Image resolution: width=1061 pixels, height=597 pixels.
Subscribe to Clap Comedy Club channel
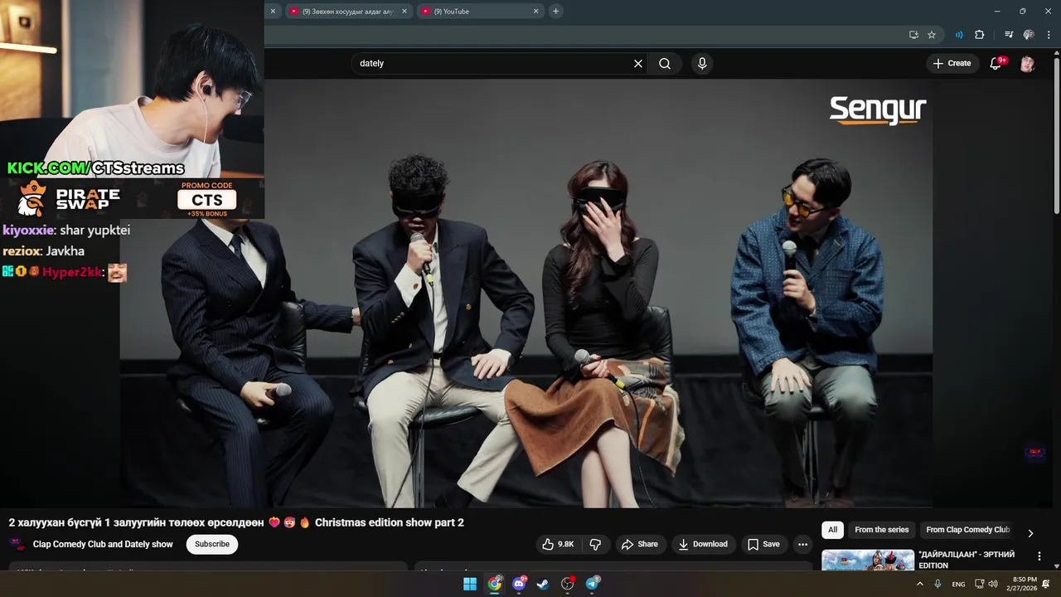click(212, 544)
